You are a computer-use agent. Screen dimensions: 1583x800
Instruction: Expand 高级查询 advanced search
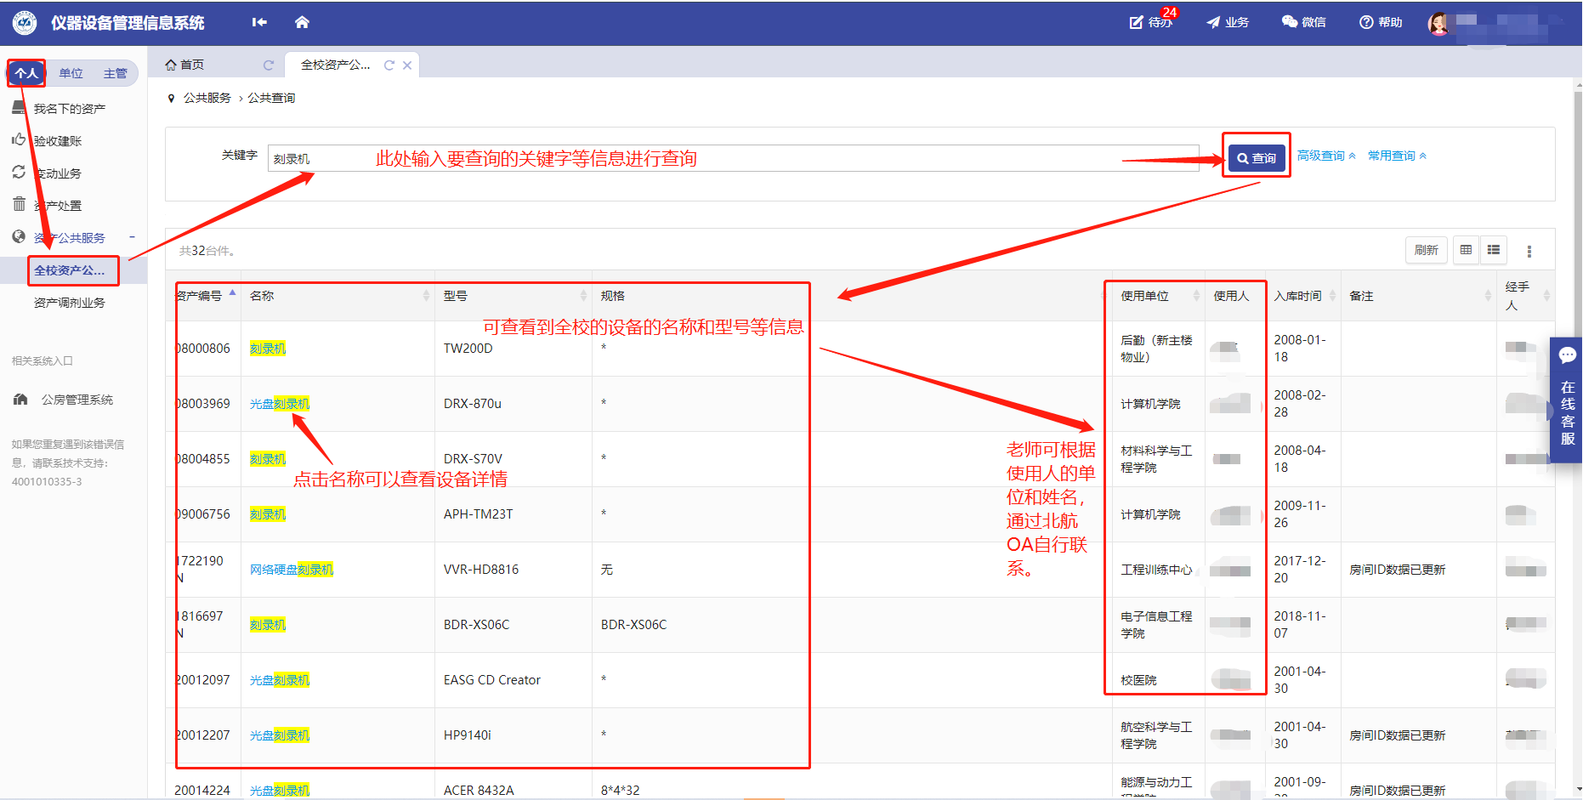[1325, 156]
